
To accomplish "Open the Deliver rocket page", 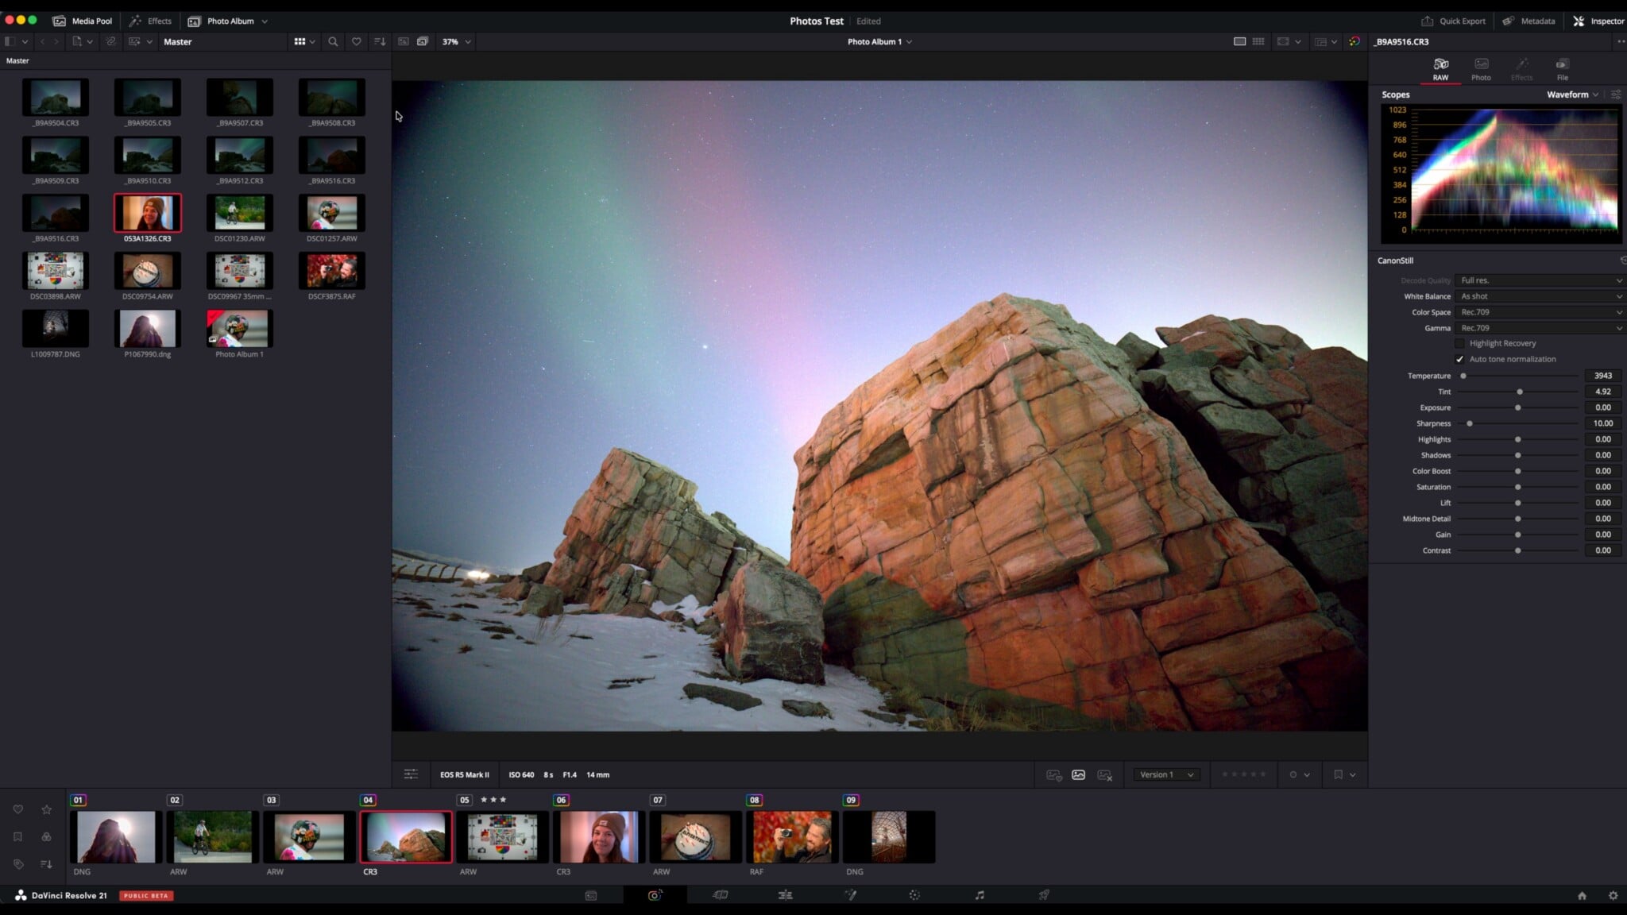I will click(1044, 895).
